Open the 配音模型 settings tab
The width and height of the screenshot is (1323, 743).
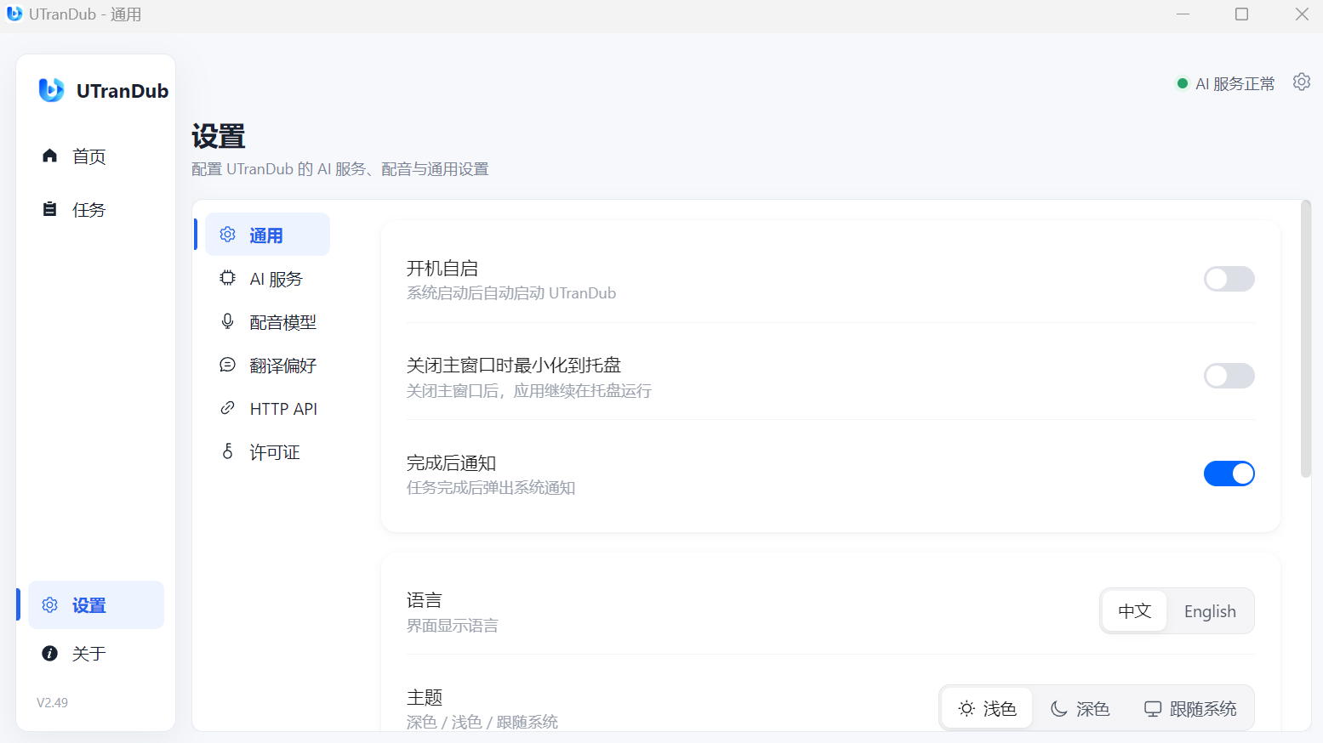pyautogui.click(x=267, y=321)
